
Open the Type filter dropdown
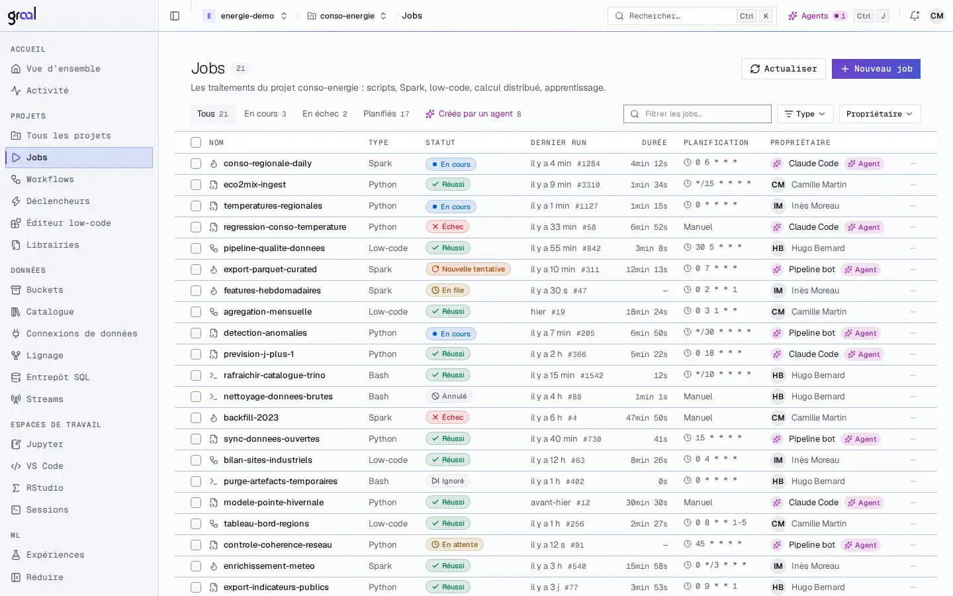tap(805, 114)
